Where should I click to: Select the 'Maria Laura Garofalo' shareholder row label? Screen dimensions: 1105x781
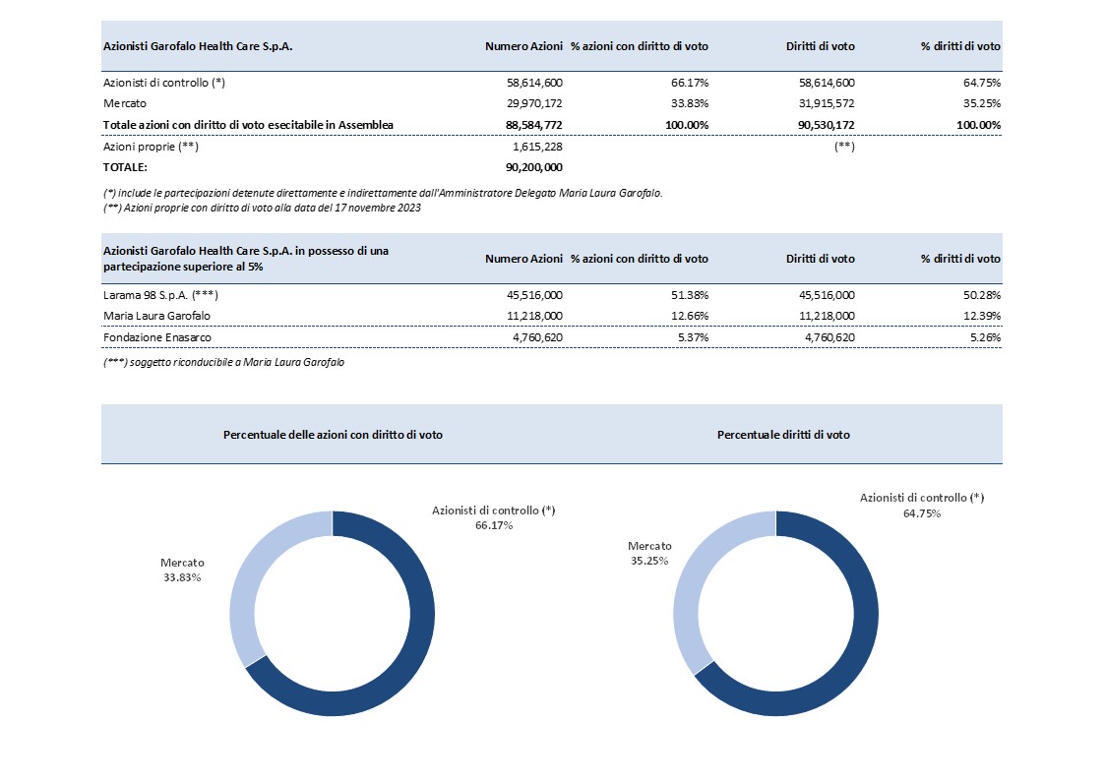pos(156,315)
